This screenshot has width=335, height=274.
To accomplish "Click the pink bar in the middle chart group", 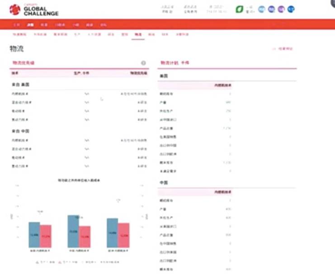I will 85,237.
